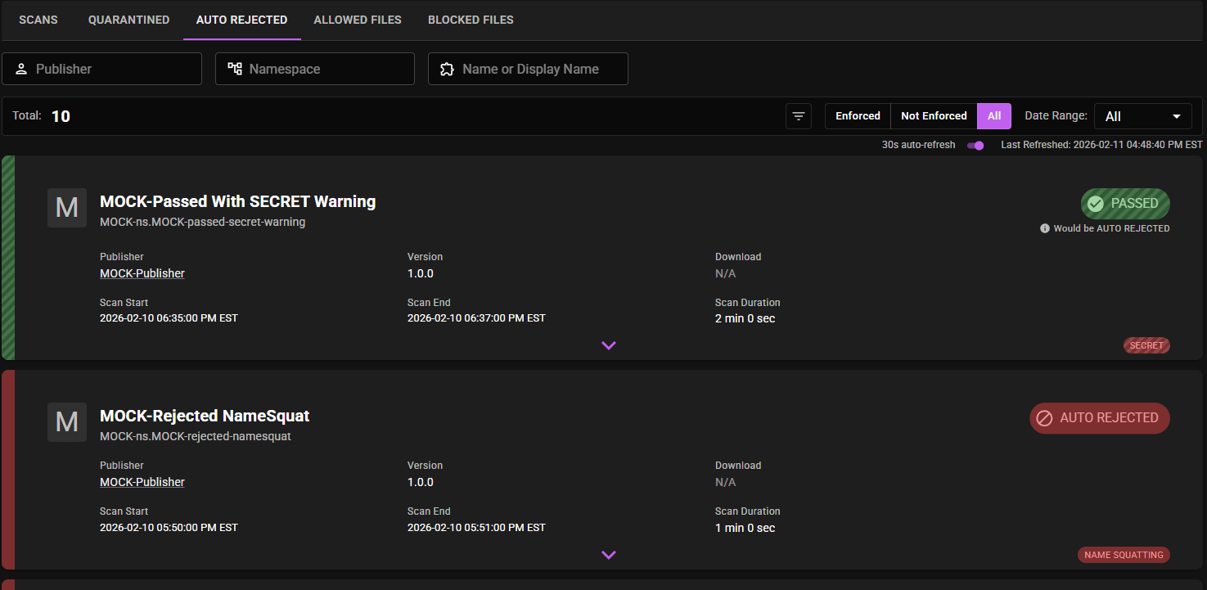The height and width of the screenshot is (590, 1207).
Task: Open MOCK-Publisher link in the NameSquat card
Action: pos(142,482)
